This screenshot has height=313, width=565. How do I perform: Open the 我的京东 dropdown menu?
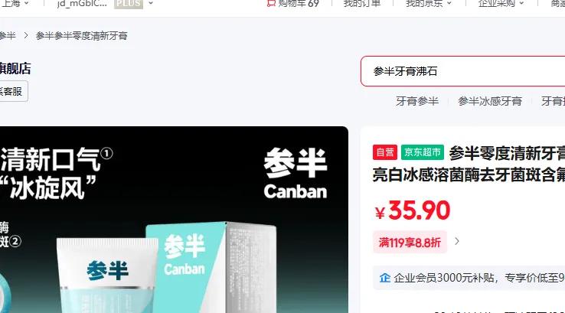(x=429, y=3)
